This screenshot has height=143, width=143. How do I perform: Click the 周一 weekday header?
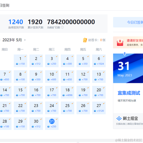(x=20, y=49)
